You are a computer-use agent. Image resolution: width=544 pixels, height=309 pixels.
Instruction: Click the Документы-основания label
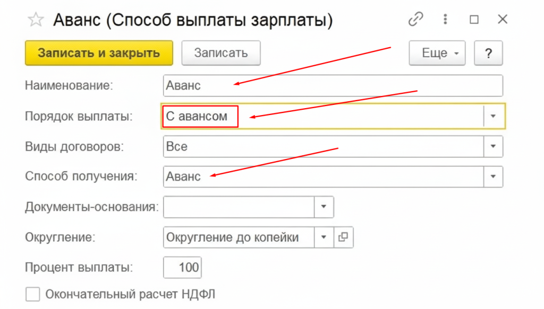pyautogui.click(x=91, y=207)
